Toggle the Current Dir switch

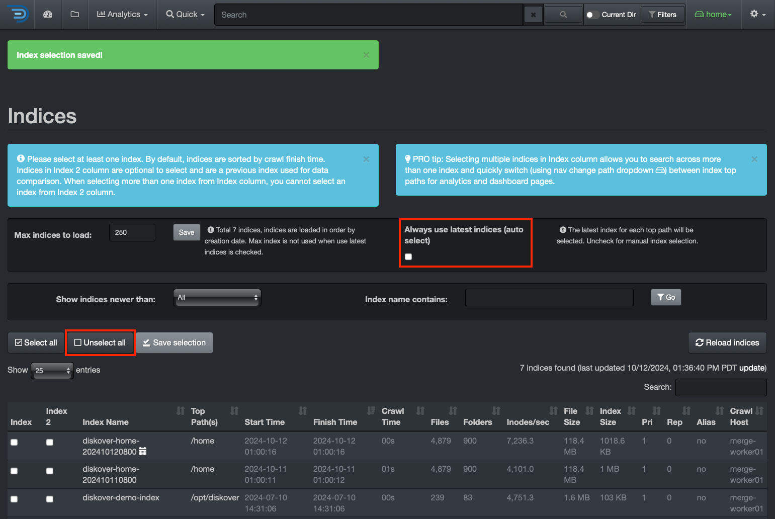tap(592, 14)
